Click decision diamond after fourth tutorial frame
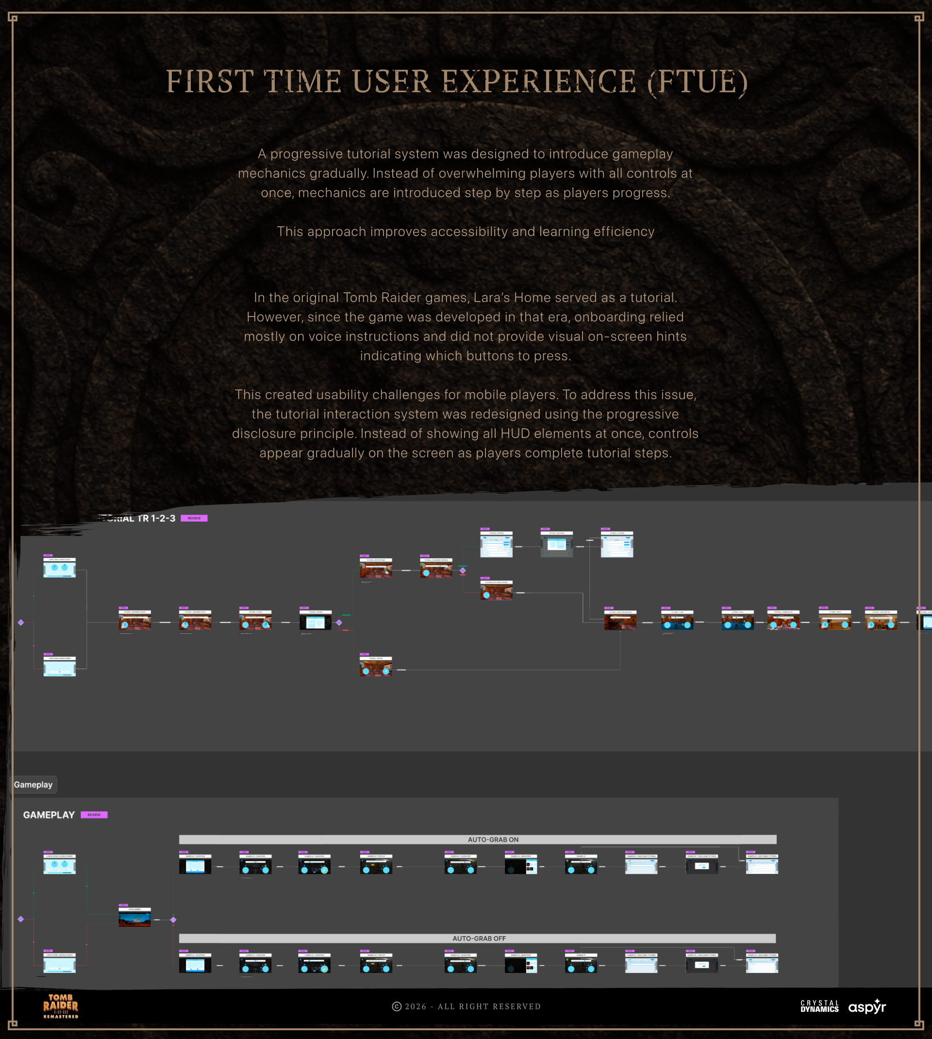Image resolution: width=932 pixels, height=1039 pixels. coord(339,623)
